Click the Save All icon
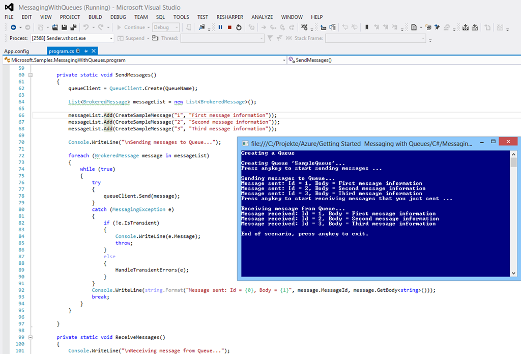 coord(74,27)
